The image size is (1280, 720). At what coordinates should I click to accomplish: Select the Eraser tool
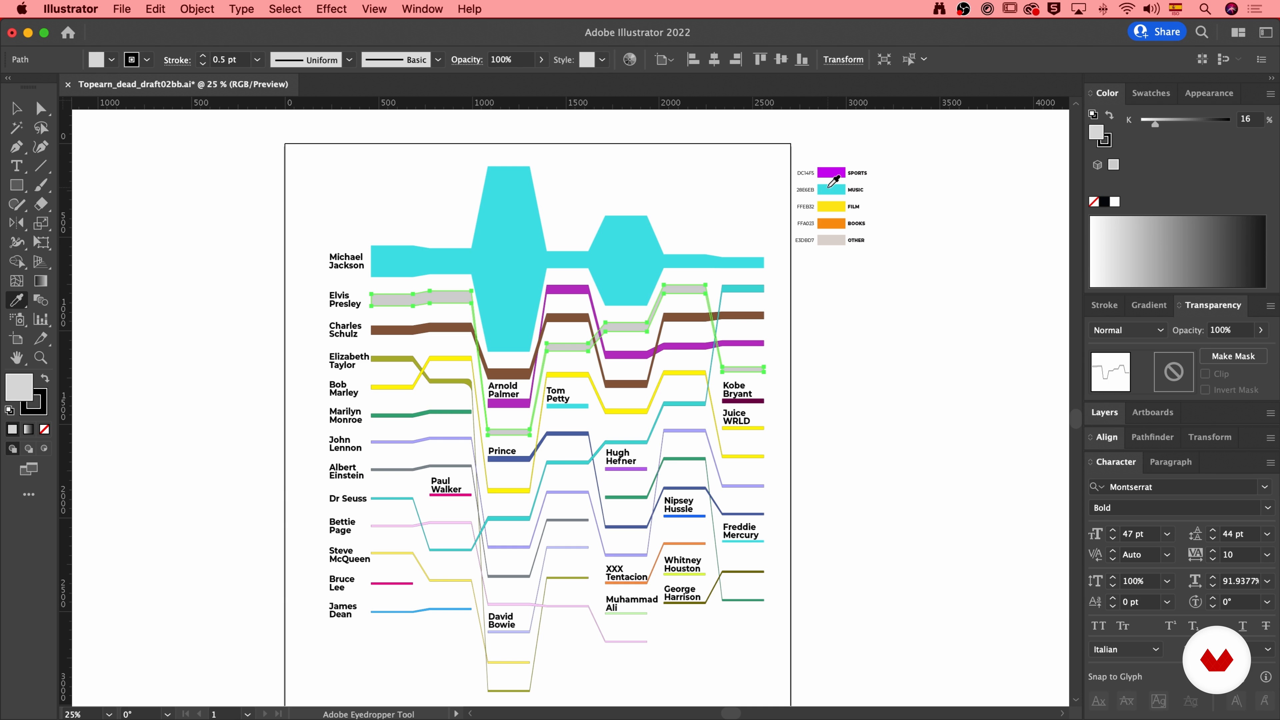point(41,204)
